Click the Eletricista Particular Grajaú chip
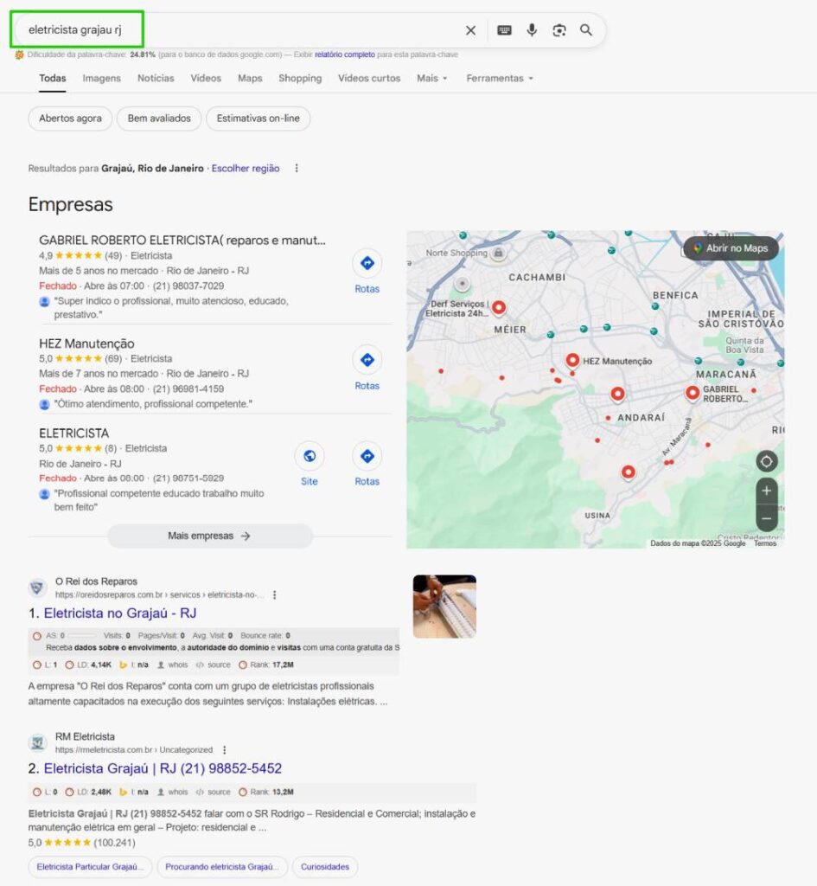This screenshot has width=817, height=886. [x=90, y=867]
